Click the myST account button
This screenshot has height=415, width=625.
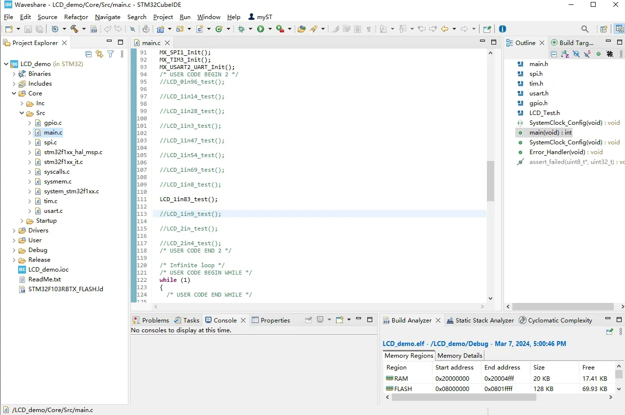click(x=260, y=17)
